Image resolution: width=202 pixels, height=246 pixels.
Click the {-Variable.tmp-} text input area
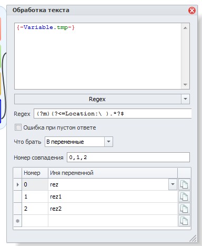point(98,56)
